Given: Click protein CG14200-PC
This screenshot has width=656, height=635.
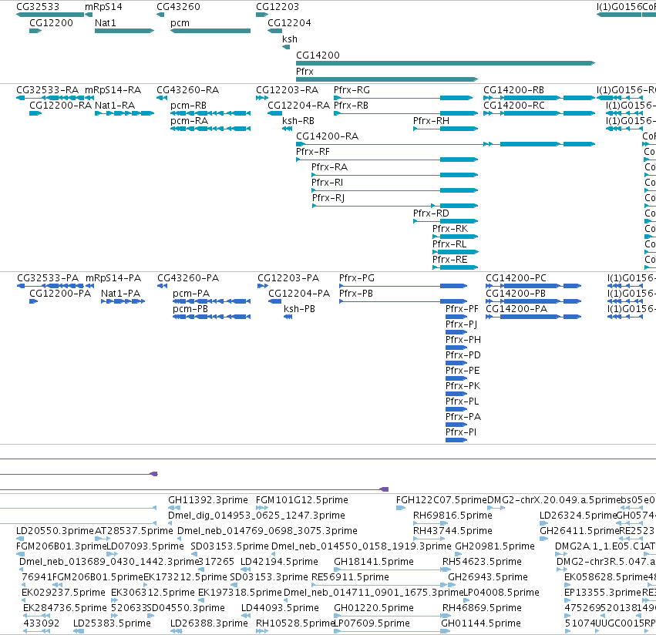Looking at the screenshot, I should click(533, 286).
